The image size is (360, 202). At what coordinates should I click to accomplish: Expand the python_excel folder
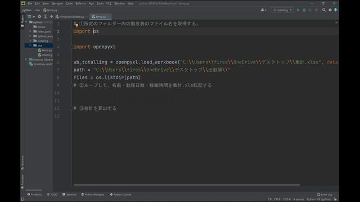(30, 36)
